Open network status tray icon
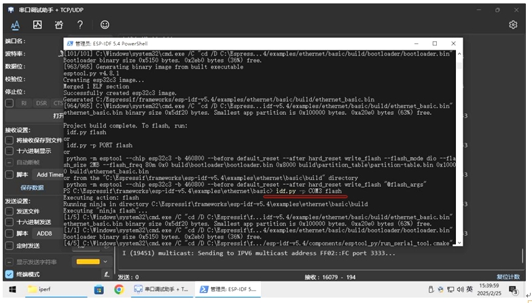Screen dimensions: 532x303 click(x=450, y=289)
